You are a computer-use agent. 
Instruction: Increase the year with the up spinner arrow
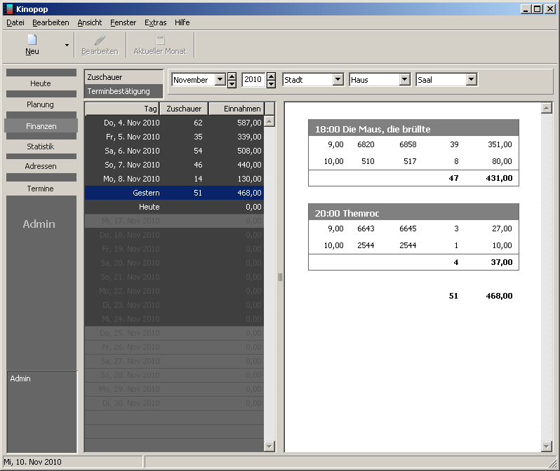[271, 76]
